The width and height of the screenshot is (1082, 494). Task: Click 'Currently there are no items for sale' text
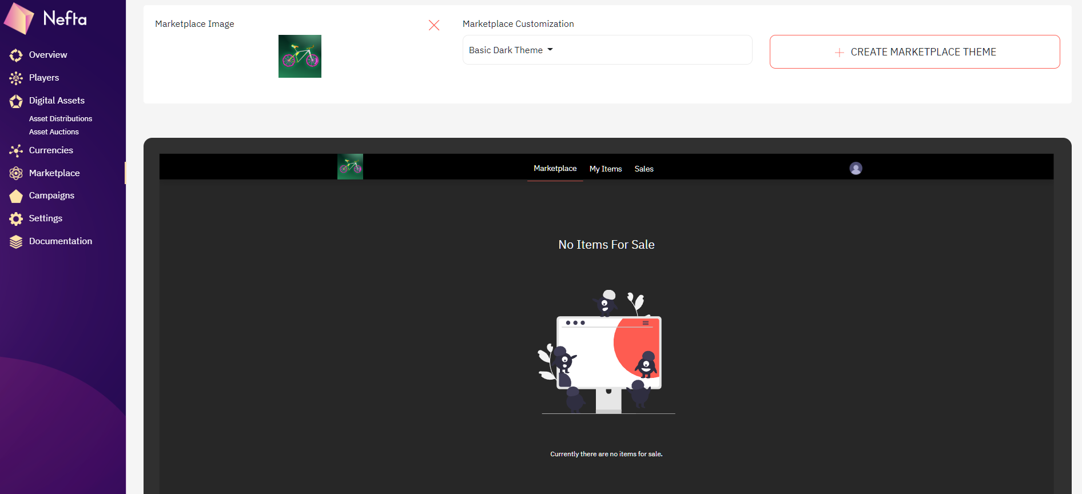[x=606, y=454]
